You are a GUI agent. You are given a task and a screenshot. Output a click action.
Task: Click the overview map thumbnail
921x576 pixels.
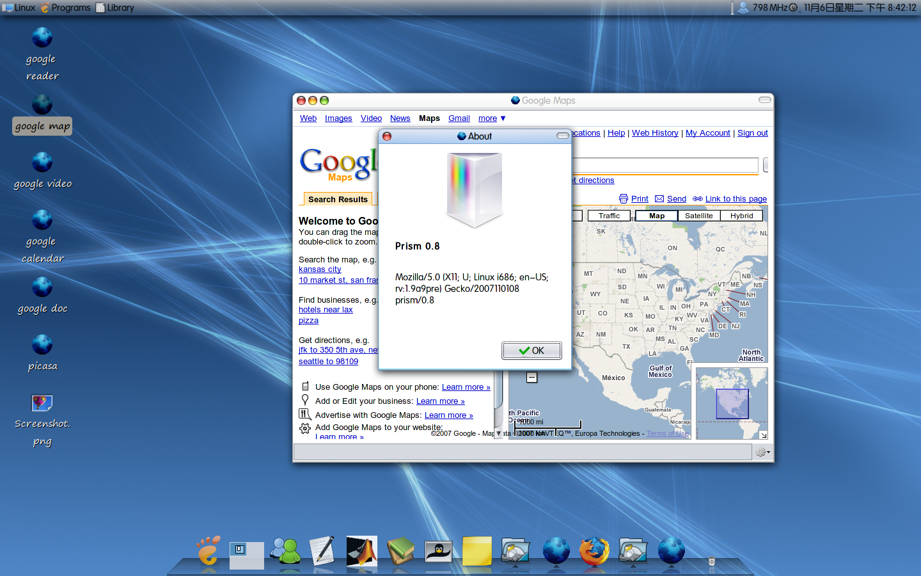click(x=732, y=403)
